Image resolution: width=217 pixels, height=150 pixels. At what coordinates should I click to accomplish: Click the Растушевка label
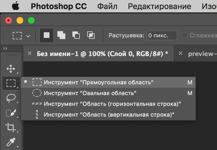pos(126,35)
